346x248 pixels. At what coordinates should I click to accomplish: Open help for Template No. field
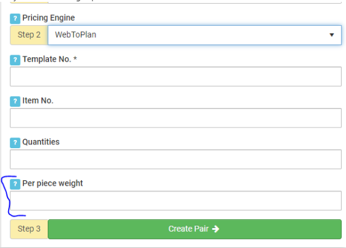pos(15,60)
